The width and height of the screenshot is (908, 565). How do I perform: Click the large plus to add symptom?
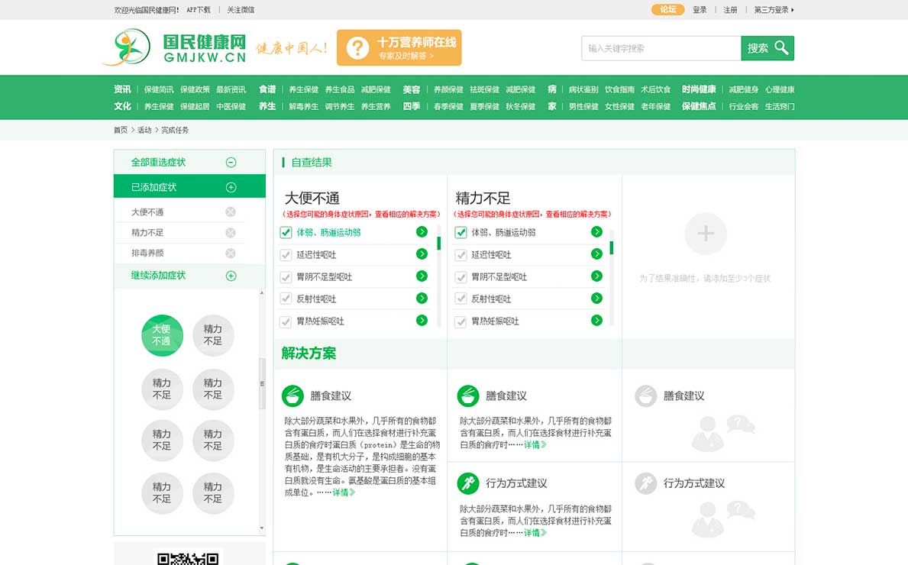coord(706,234)
